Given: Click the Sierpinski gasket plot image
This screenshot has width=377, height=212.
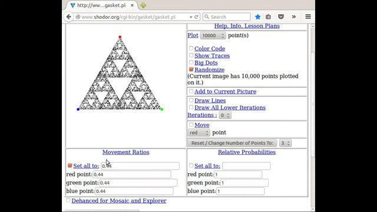Looking at the screenshot, I should pos(120,73).
